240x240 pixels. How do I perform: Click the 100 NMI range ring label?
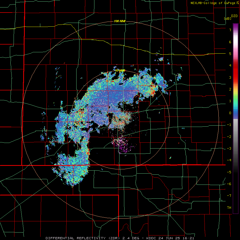(x=120, y=21)
